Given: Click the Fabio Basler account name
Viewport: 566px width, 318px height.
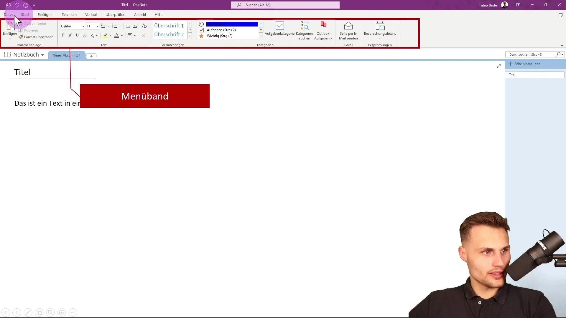Looking at the screenshot, I should pyautogui.click(x=488, y=5).
